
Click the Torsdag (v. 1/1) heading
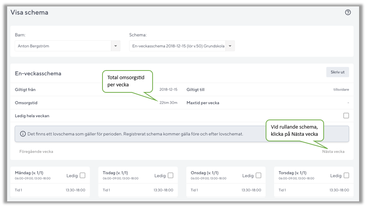coord(292,173)
